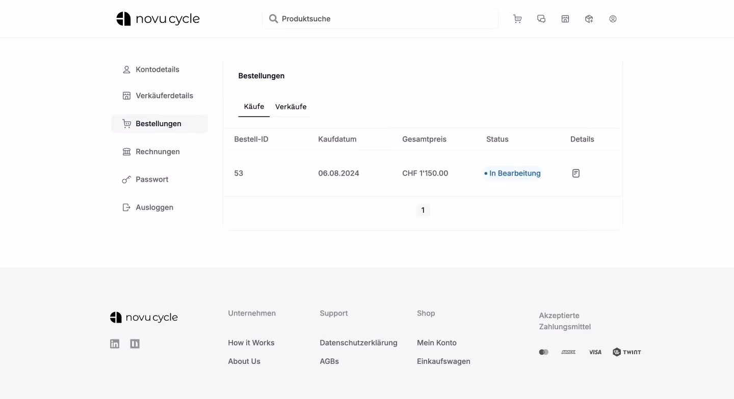Click the novu cycle logo in the header
734x399 pixels.
158,19
